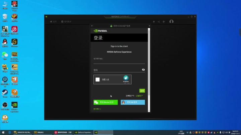
Task: Click the scrollbar down arrow in login dialog
Action: pos(149,111)
